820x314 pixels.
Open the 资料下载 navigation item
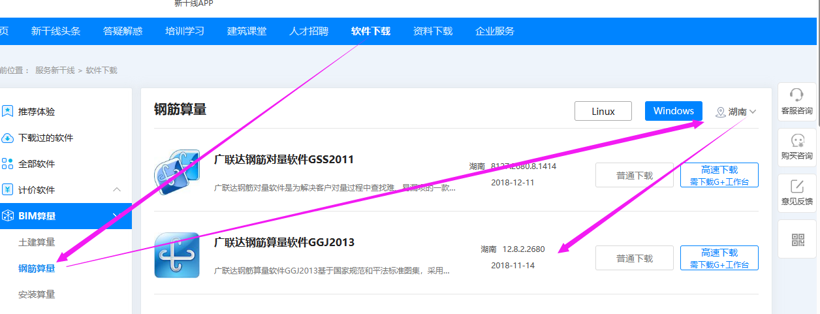coord(433,31)
